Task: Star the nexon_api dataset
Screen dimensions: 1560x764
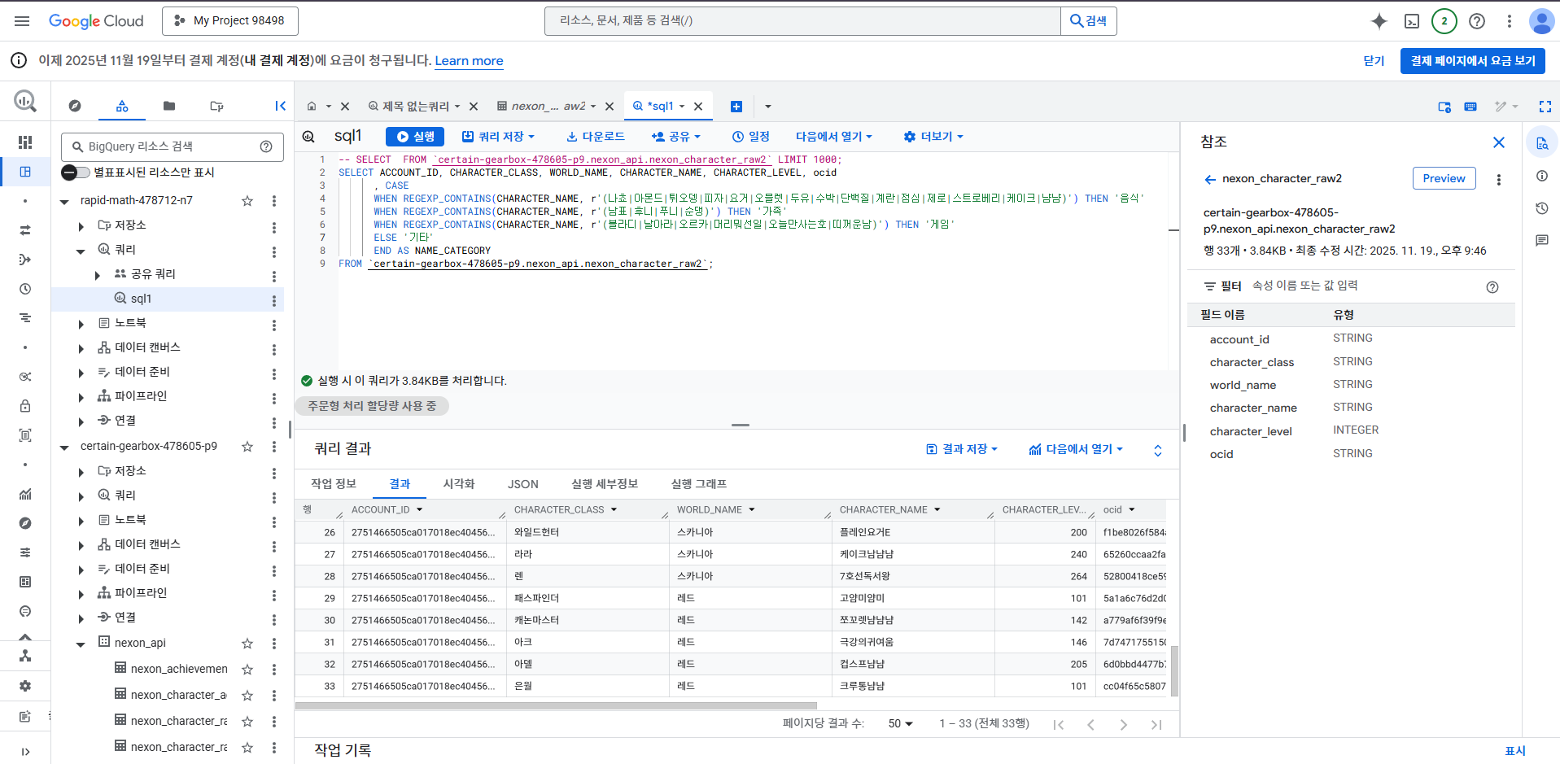Action: click(x=247, y=644)
